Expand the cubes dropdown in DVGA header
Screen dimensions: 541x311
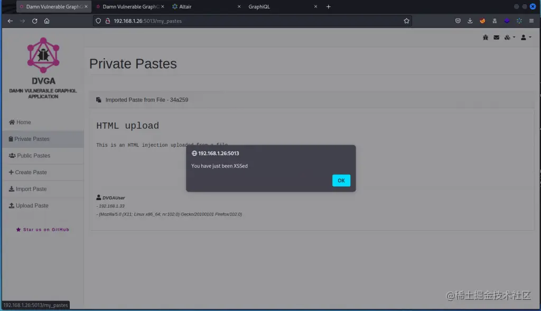(509, 37)
